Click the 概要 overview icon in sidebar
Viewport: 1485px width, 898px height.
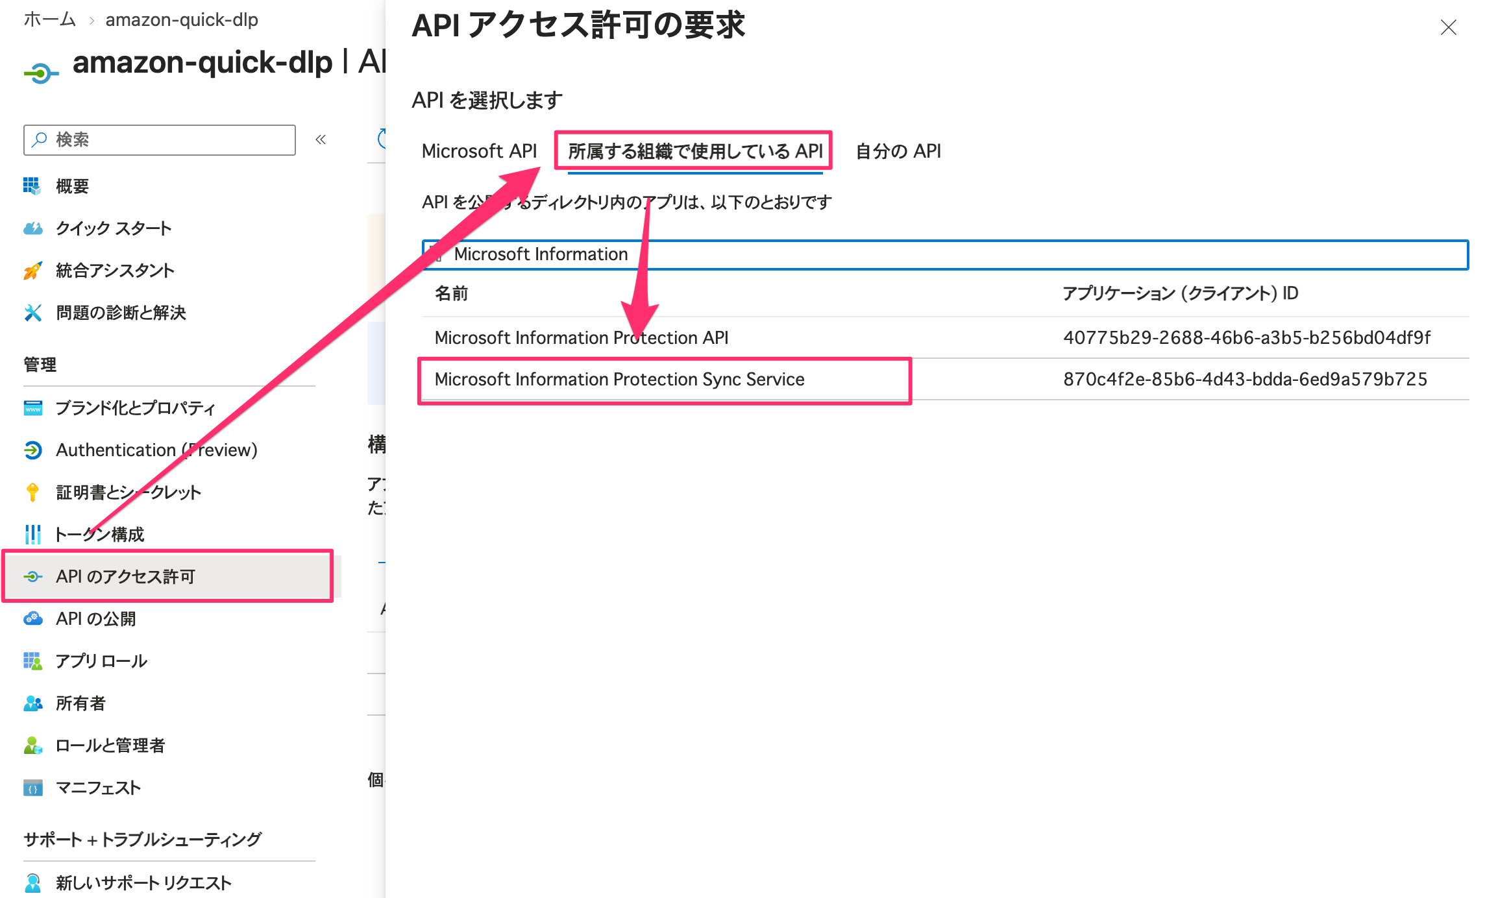[32, 186]
